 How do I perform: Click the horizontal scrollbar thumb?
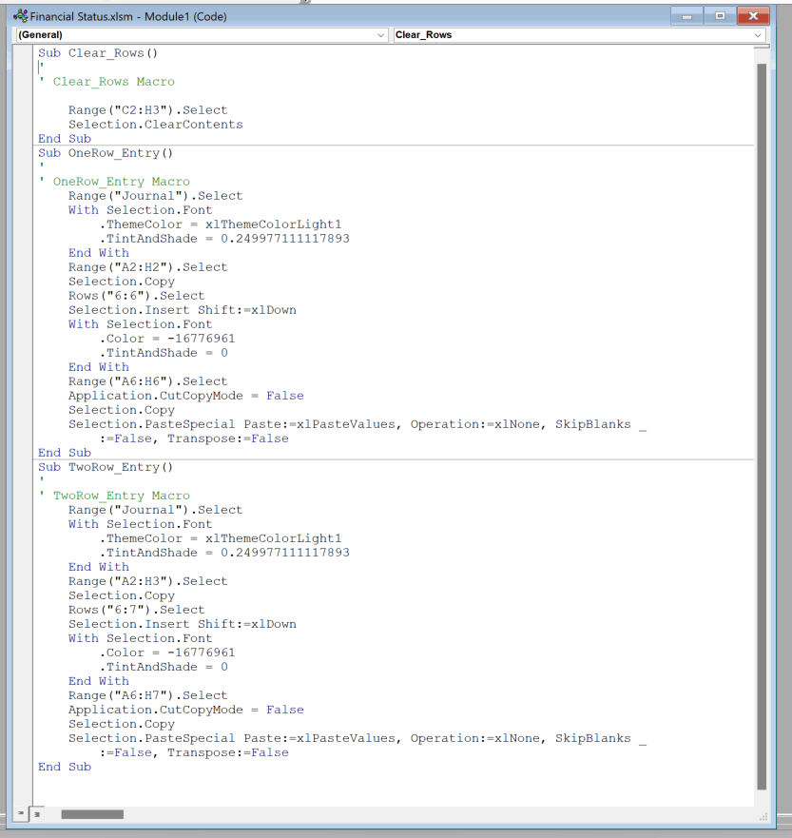[92, 814]
